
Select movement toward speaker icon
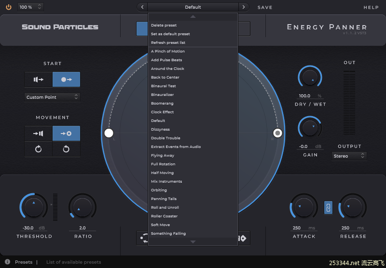tap(39, 133)
